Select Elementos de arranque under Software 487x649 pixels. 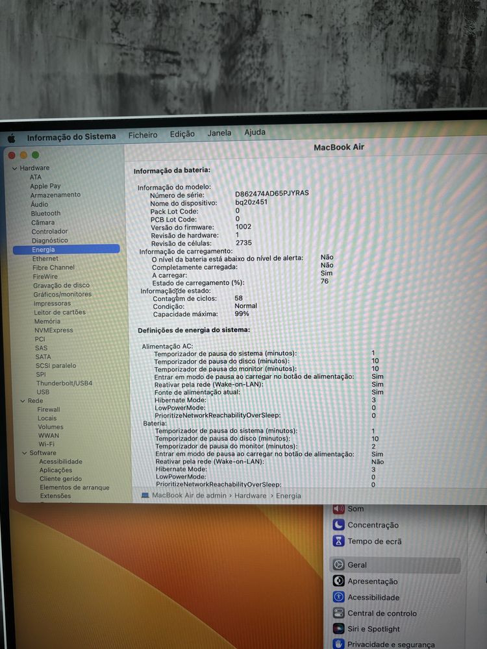pyautogui.click(x=75, y=488)
